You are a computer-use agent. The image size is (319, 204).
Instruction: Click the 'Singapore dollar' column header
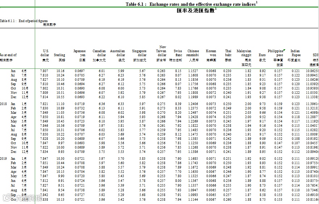[139, 53]
